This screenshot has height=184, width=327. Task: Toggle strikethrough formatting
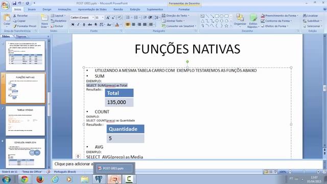(90, 25)
